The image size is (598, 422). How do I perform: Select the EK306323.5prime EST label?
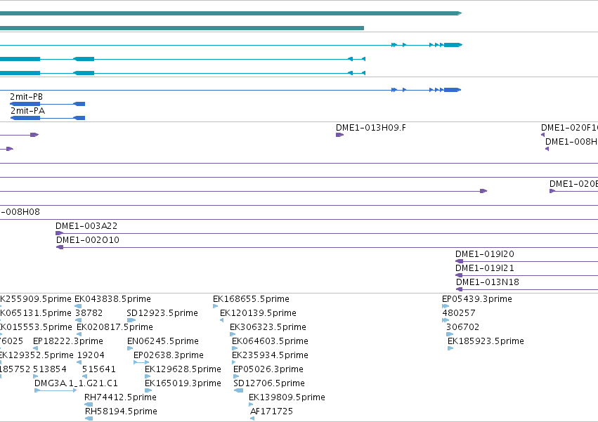[x=268, y=327]
